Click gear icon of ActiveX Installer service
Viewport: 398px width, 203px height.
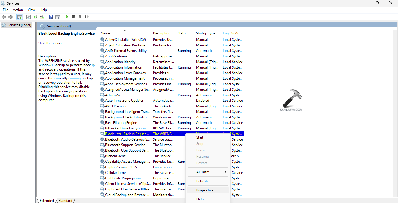click(x=102, y=40)
